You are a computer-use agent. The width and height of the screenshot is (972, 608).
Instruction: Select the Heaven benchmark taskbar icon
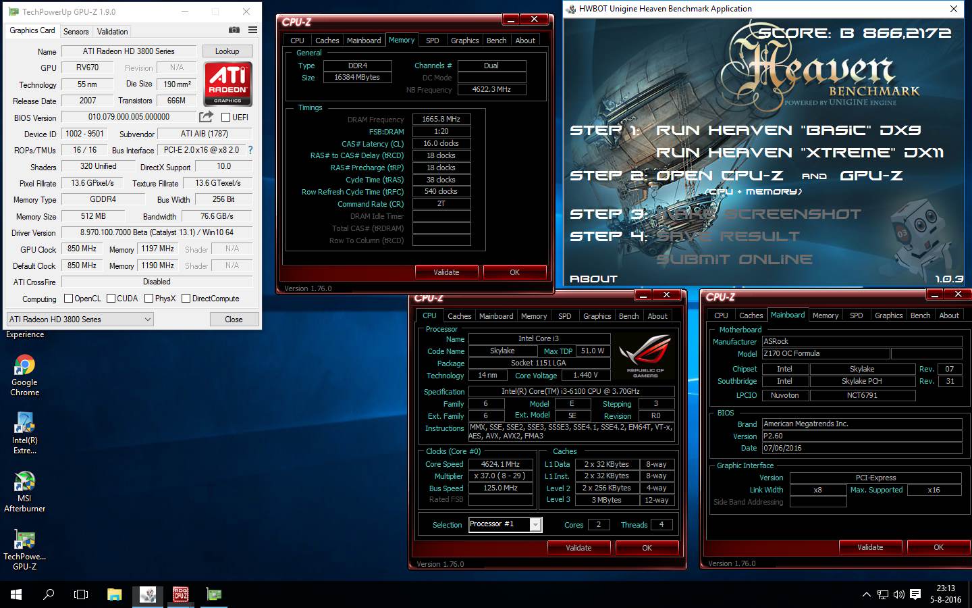pos(148,594)
